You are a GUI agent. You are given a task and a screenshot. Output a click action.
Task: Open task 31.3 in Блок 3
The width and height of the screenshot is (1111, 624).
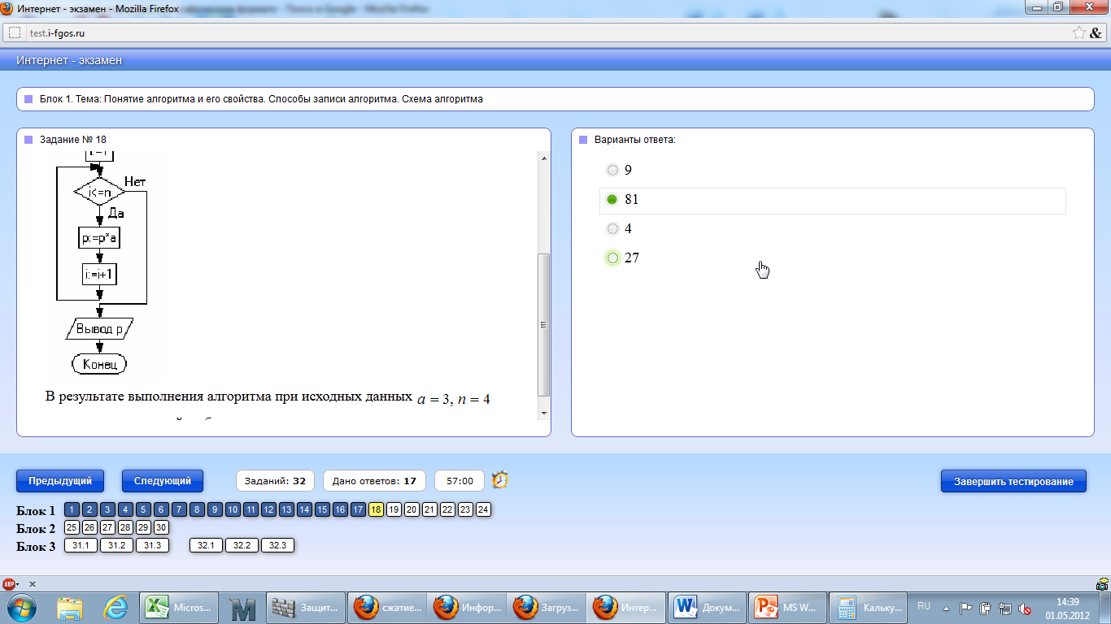[152, 545]
